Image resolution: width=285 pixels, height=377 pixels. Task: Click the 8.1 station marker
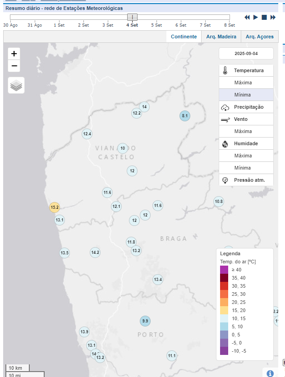185,116
